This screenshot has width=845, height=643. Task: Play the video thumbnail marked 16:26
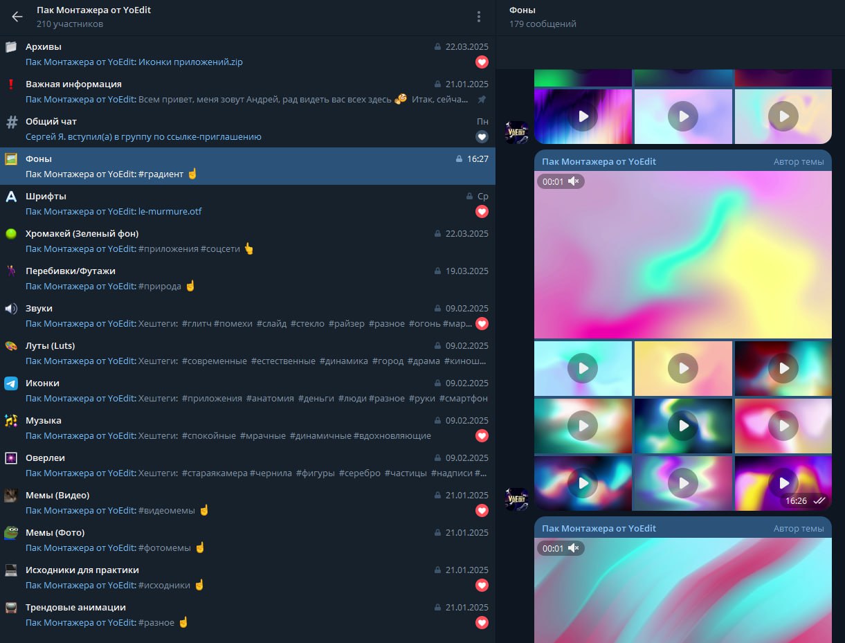click(783, 483)
